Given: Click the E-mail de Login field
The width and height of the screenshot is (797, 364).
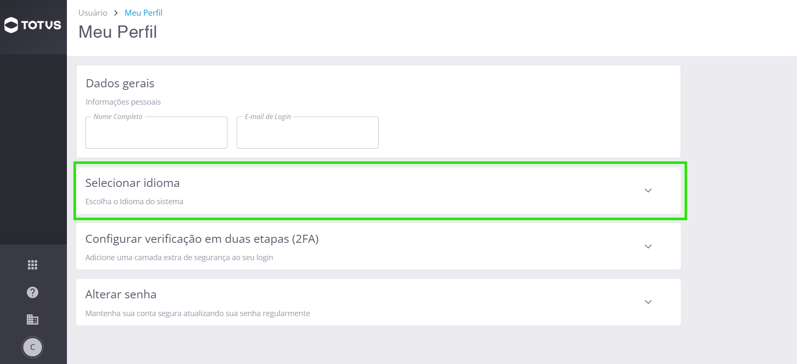Looking at the screenshot, I should [x=307, y=133].
